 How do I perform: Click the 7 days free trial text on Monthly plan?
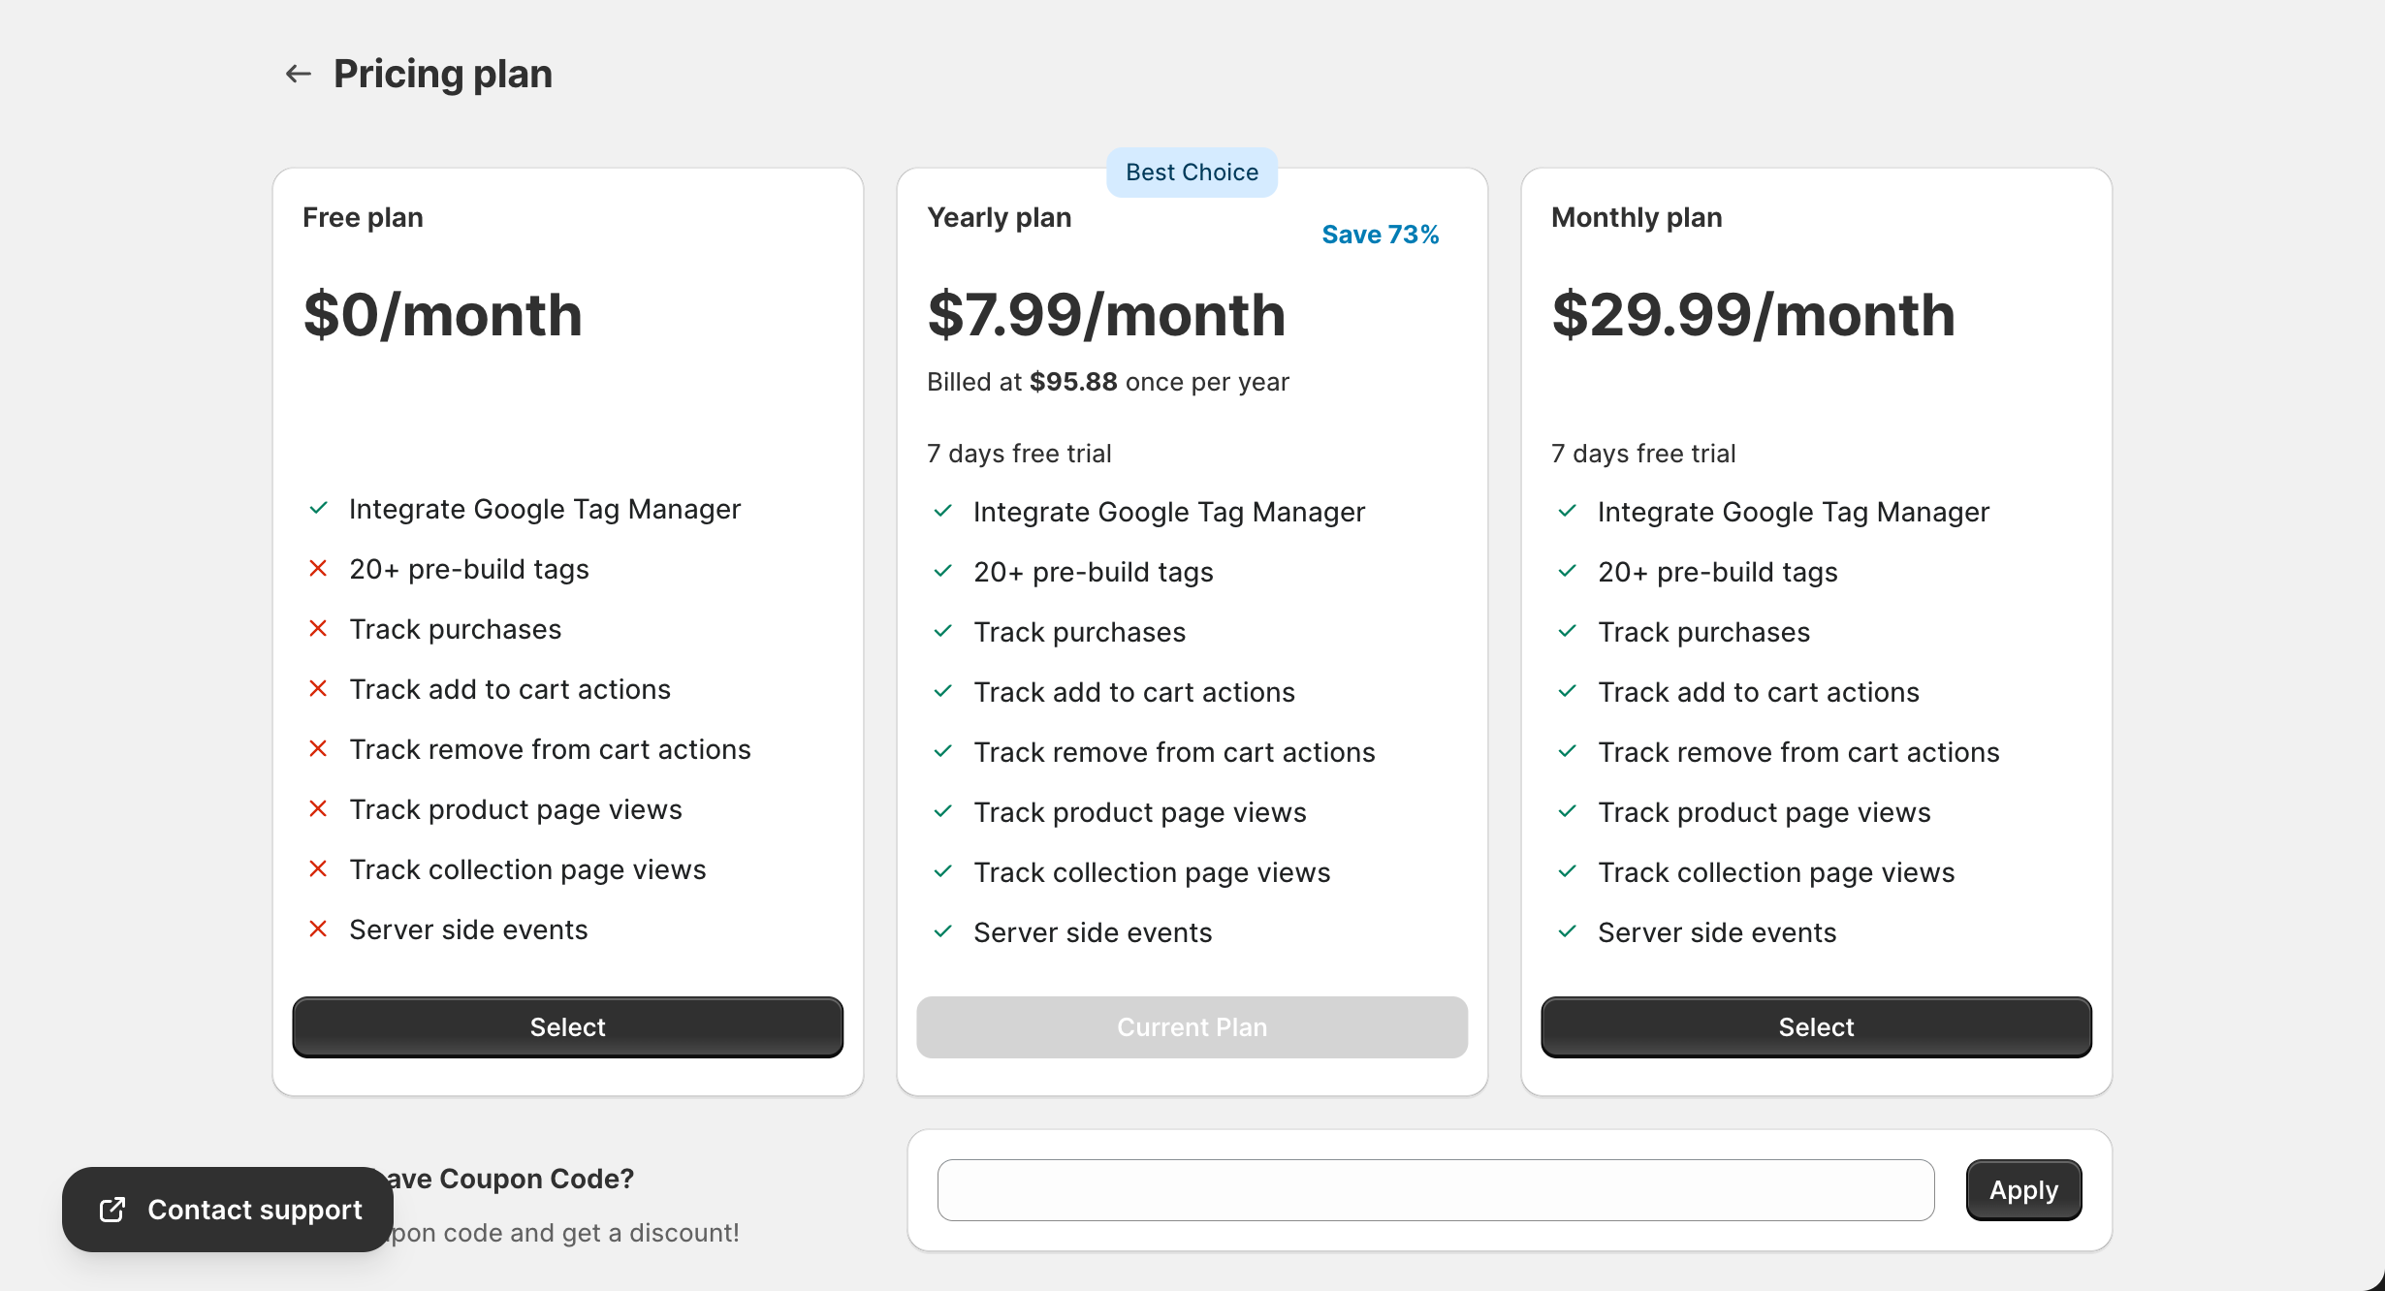pyautogui.click(x=1642, y=453)
